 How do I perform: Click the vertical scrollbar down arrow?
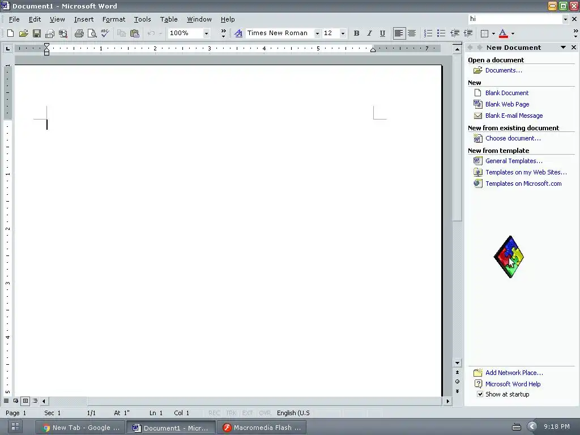pos(457,363)
